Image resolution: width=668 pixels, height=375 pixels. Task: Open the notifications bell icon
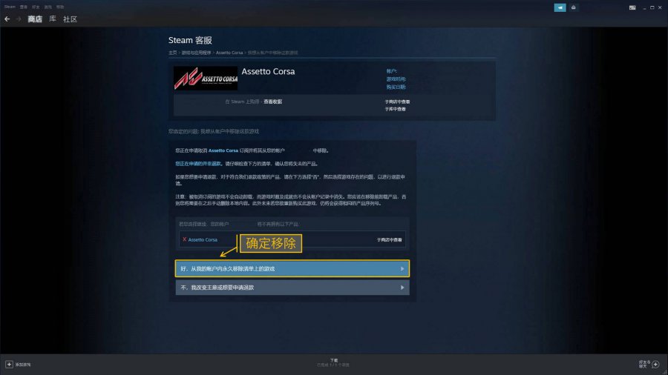click(x=574, y=7)
